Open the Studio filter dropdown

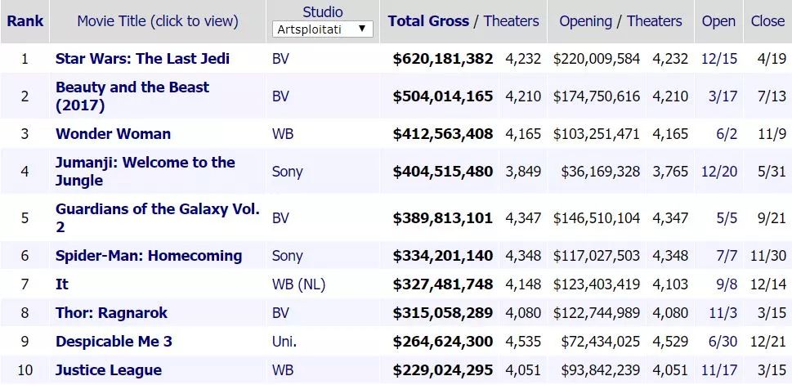pyautogui.click(x=322, y=29)
